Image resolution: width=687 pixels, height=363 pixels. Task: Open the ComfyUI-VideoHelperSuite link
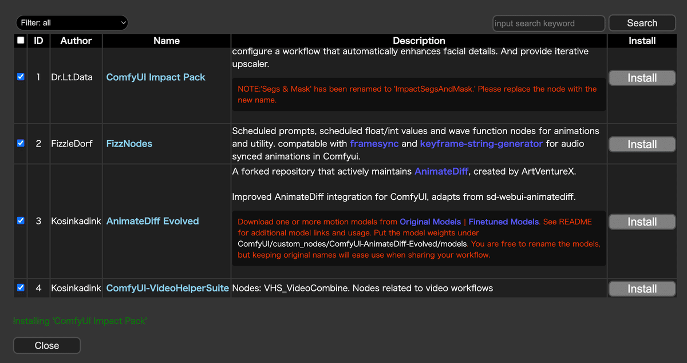click(x=168, y=288)
